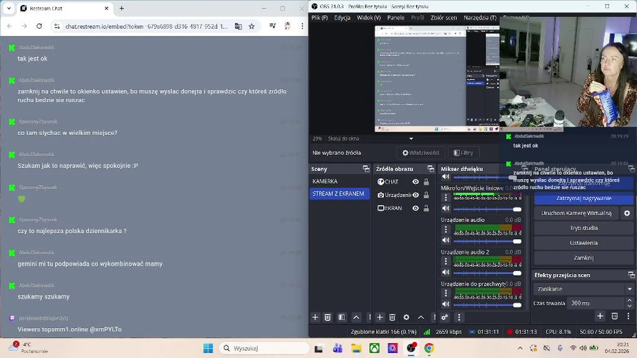Toggle visibility of EKRAN source
The image size is (637, 358).
coord(416,208)
